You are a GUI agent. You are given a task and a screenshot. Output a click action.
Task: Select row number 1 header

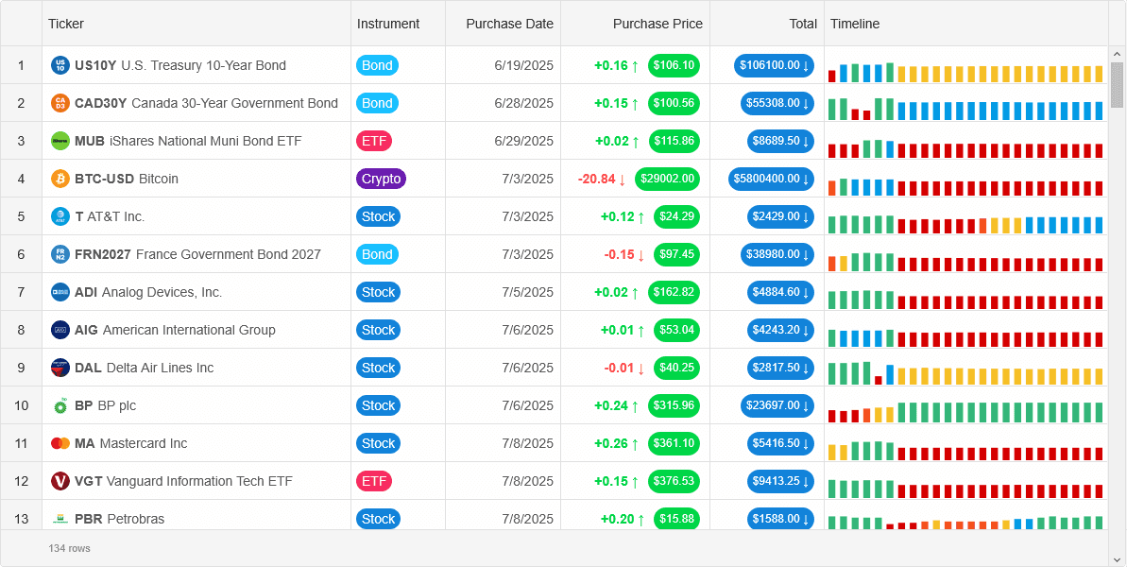21,65
